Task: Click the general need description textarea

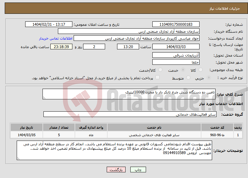Action: pos(129,94)
